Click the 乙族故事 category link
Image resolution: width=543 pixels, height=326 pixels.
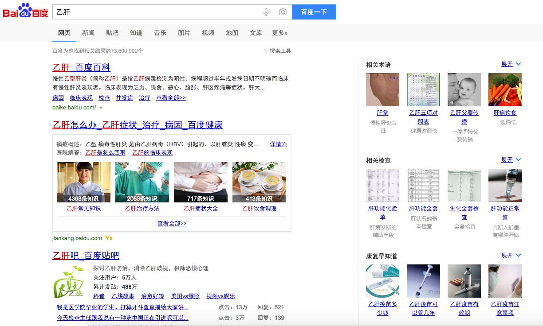click(123, 296)
